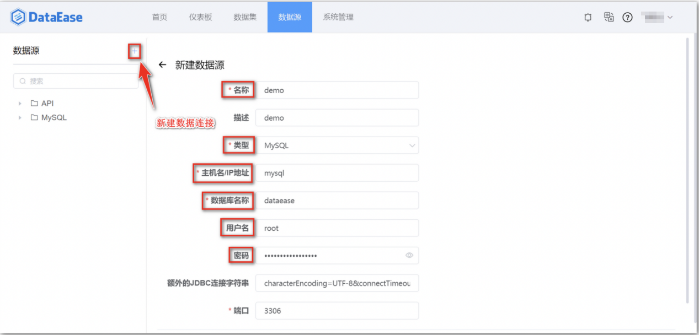
Task: Switch to the 数据集 tab
Action: click(x=244, y=17)
